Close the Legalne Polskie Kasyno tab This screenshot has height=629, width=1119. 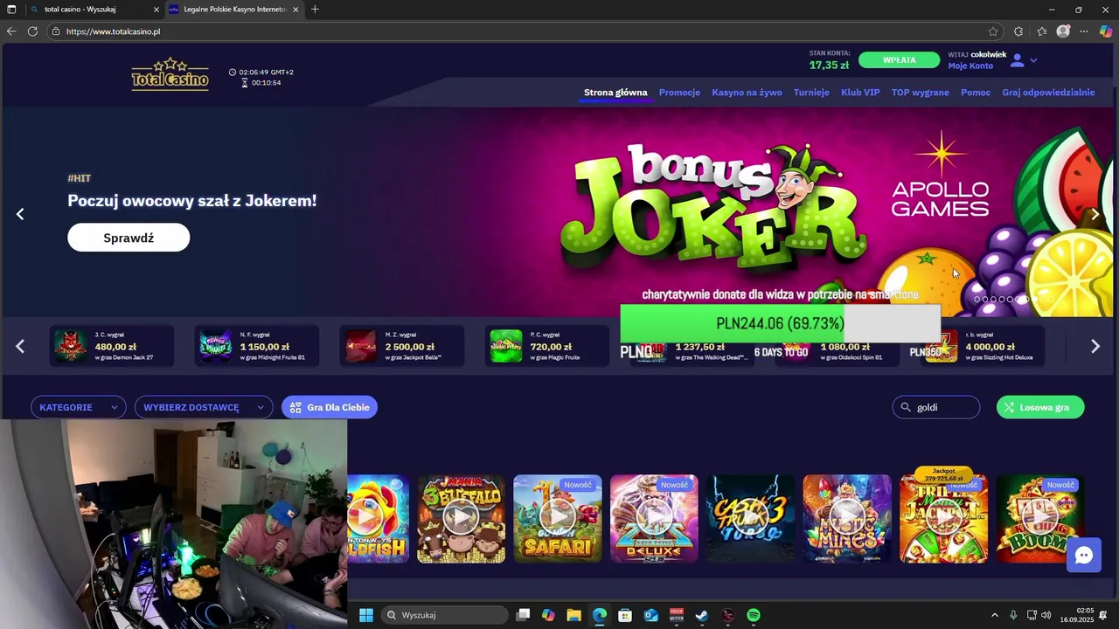click(x=295, y=10)
